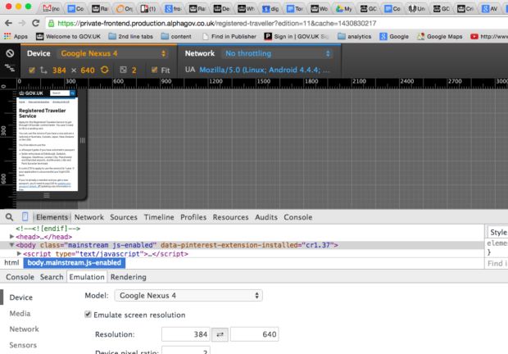
Task: Toggle the Fit checkbox
Action: [x=154, y=70]
